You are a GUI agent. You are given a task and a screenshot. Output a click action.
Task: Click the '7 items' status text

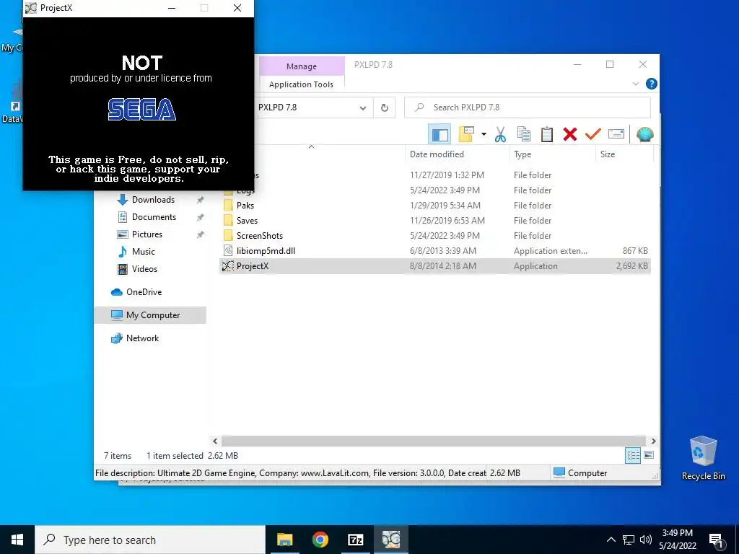[118, 456]
